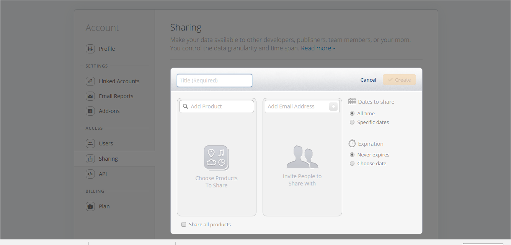The width and height of the screenshot is (511, 245).
Task: Select the Specific dates radio option
Action: point(352,122)
